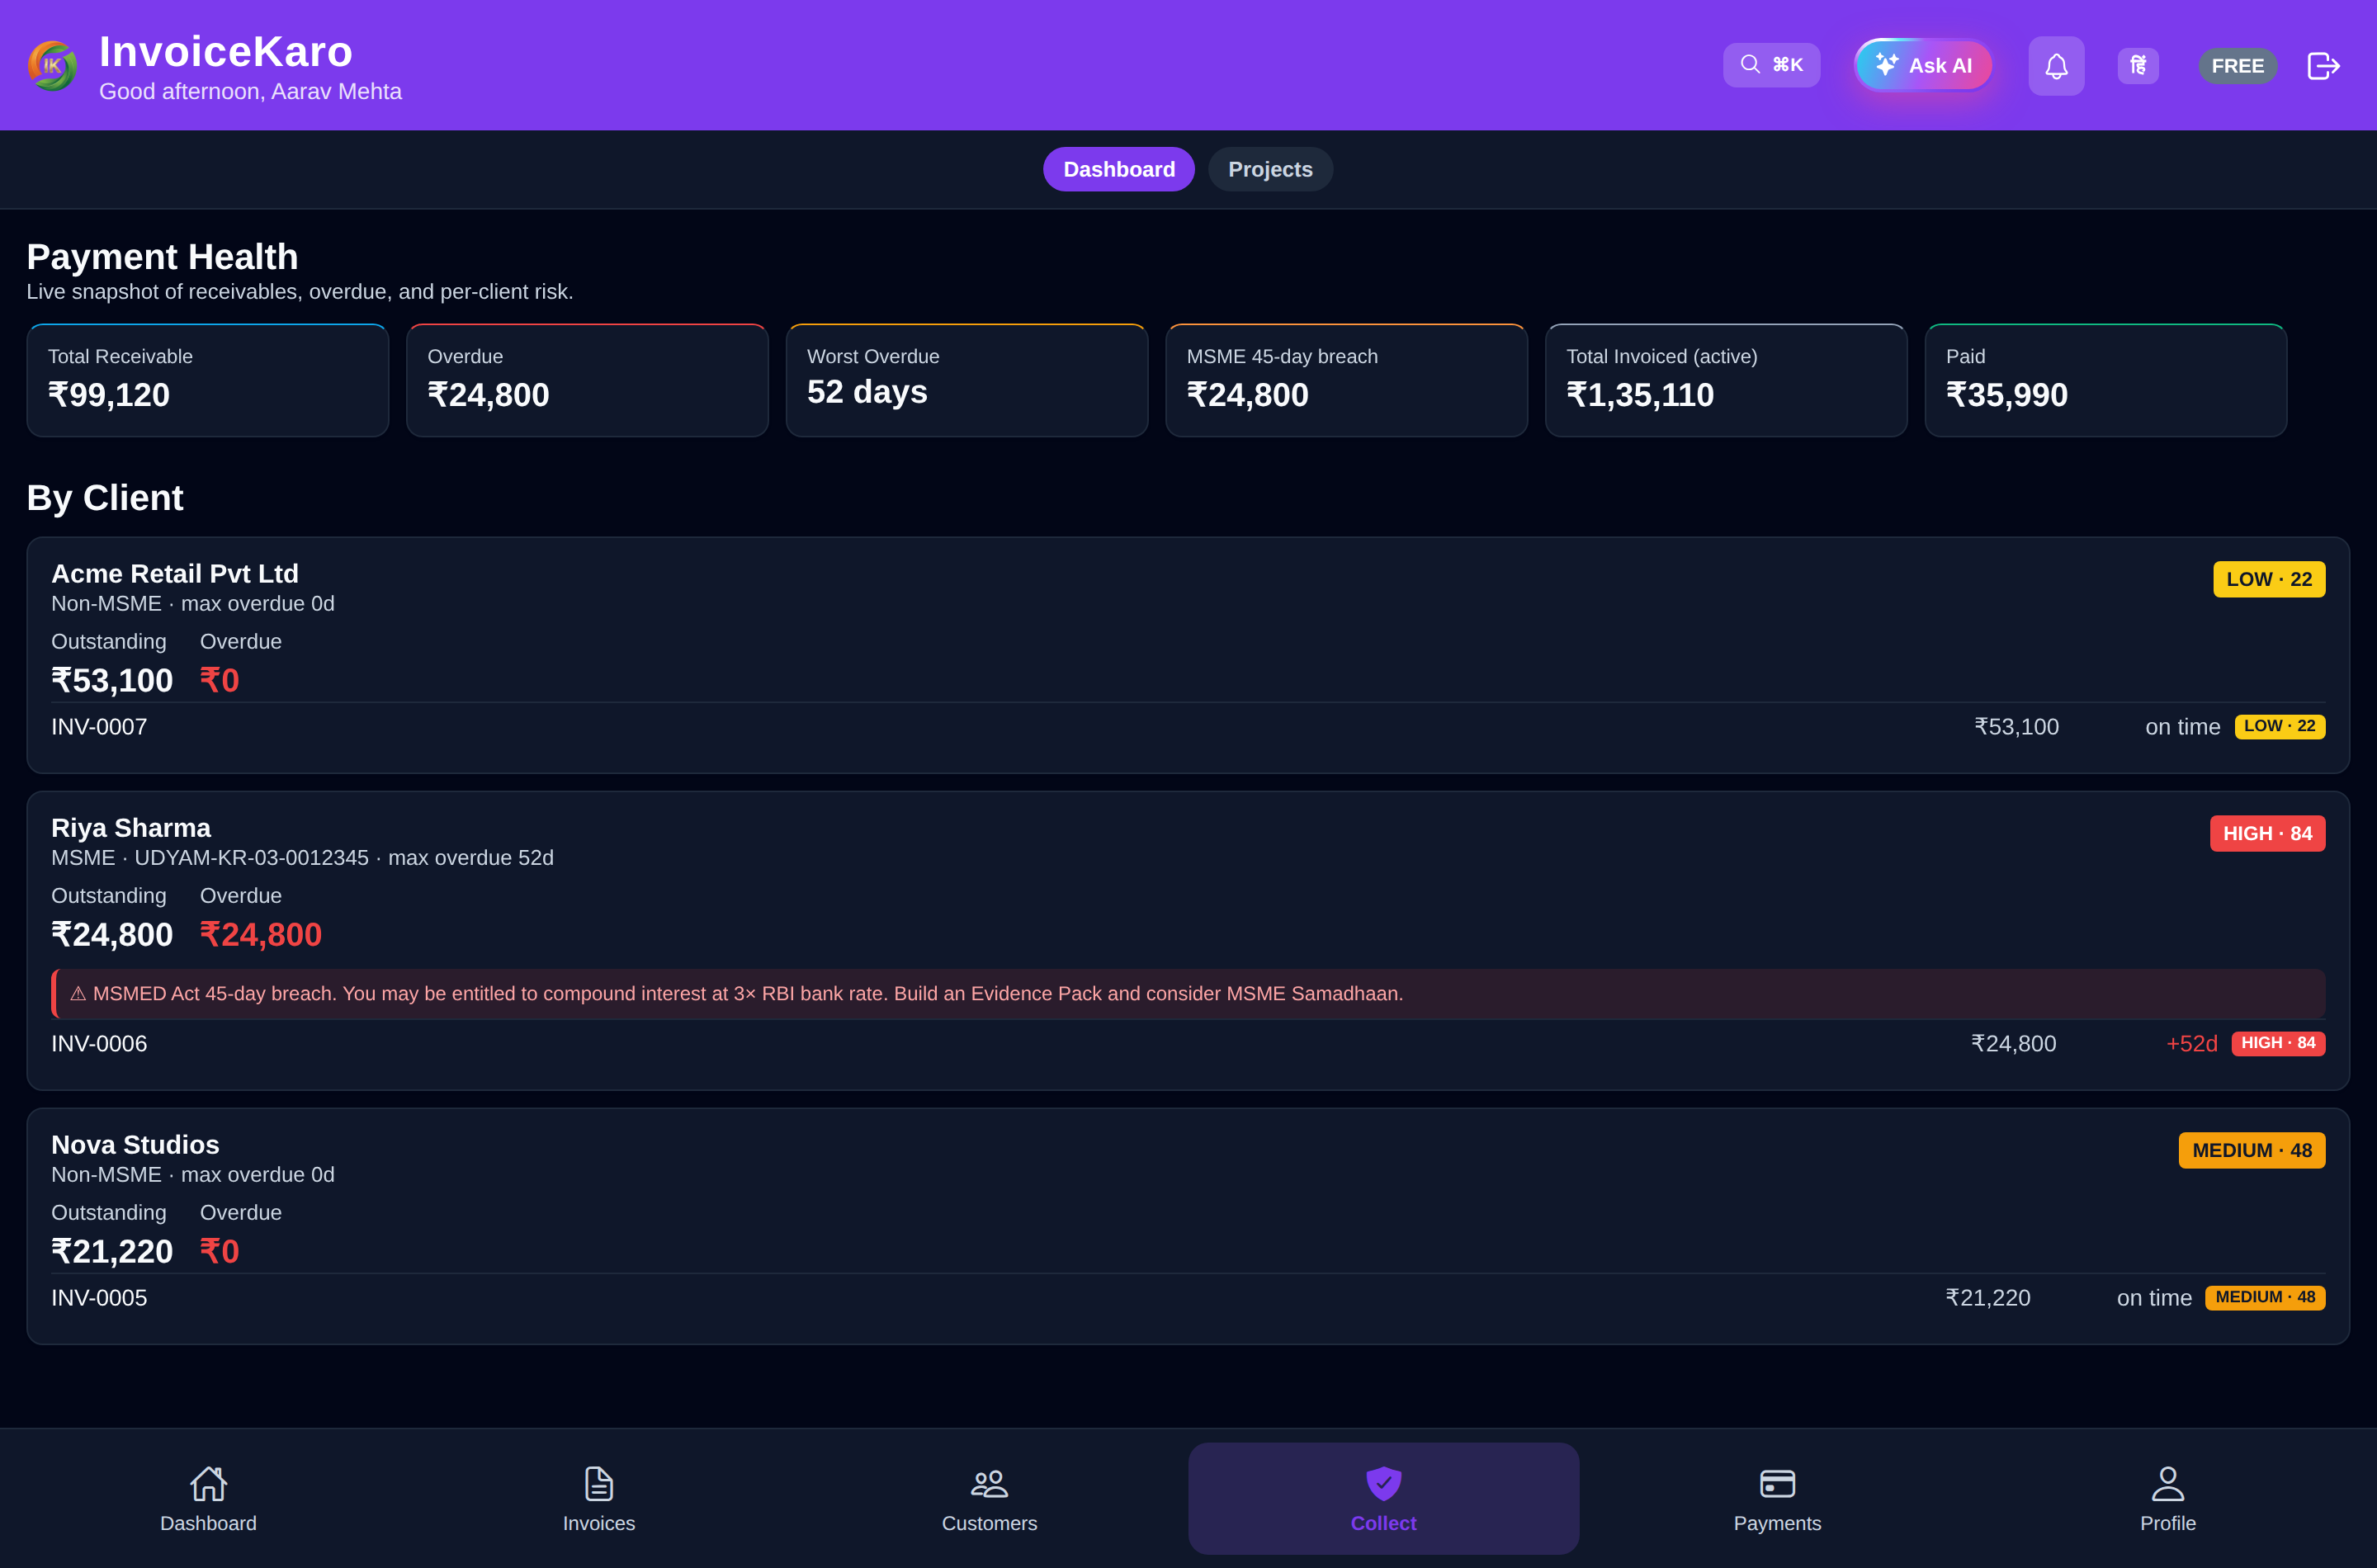Open search with the ⌘K button
The height and width of the screenshot is (1568, 2377).
coord(1771,65)
